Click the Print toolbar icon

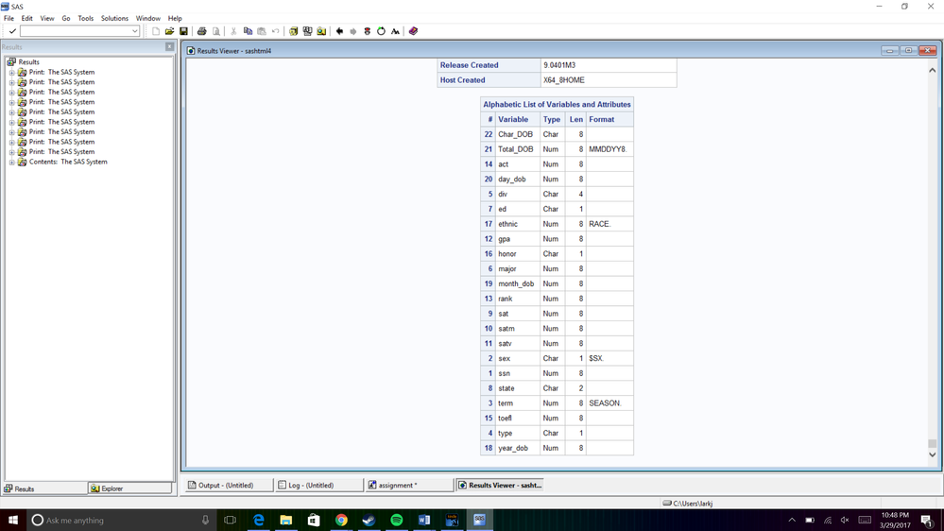(201, 31)
